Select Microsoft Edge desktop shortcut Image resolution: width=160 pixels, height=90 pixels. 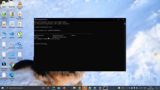coord(12,76)
